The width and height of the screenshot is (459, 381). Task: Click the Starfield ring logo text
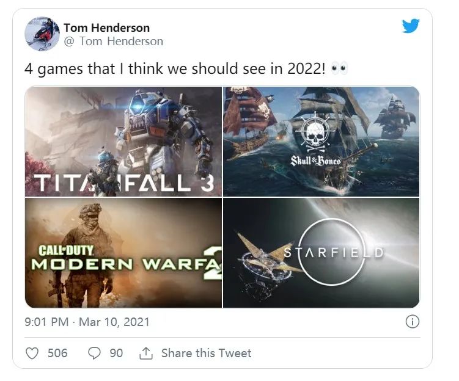334,252
